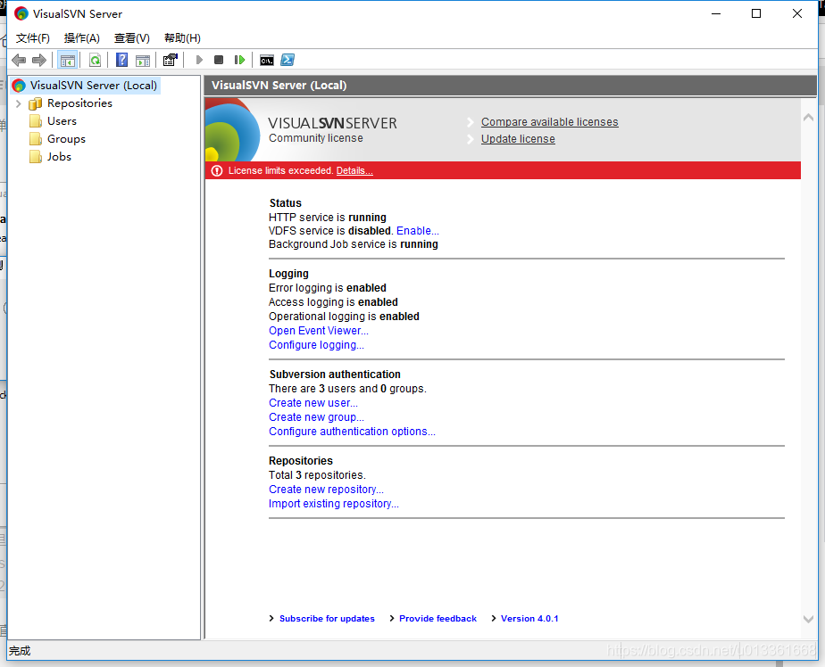Select the Groups tree item
This screenshot has width=825, height=667.
click(66, 139)
